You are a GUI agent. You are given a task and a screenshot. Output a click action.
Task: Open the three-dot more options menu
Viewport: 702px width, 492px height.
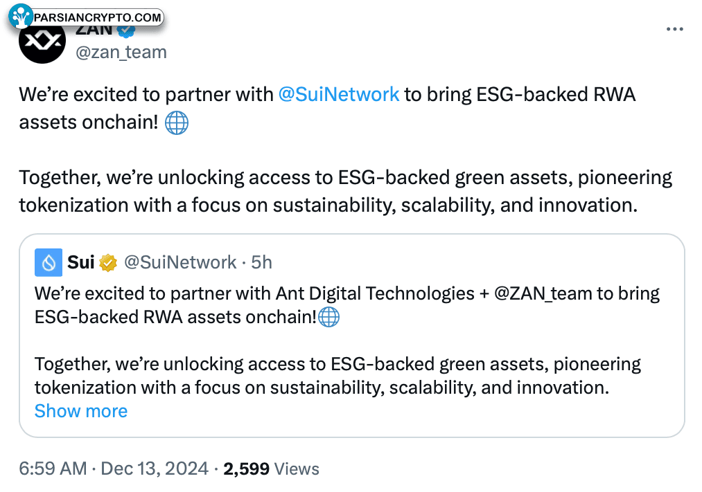pyautogui.click(x=674, y=29)
